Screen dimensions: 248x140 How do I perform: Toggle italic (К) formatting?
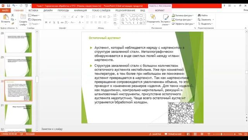[x=50, y=23]
